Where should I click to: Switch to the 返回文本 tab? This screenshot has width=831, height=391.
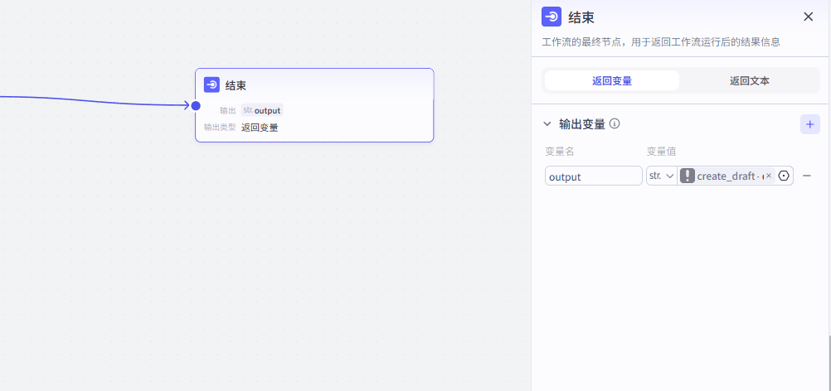[x=749, y=80]
